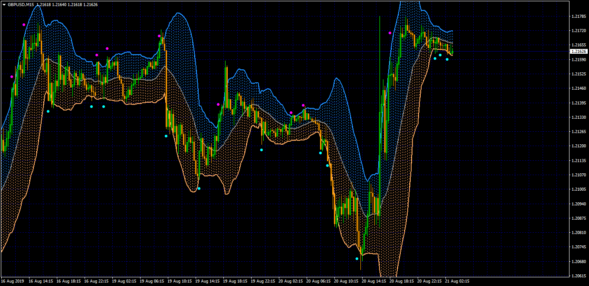Click the 19 Aug 22:15 time label
This screenshot has height=286, width=589.
tap(263, 281)
